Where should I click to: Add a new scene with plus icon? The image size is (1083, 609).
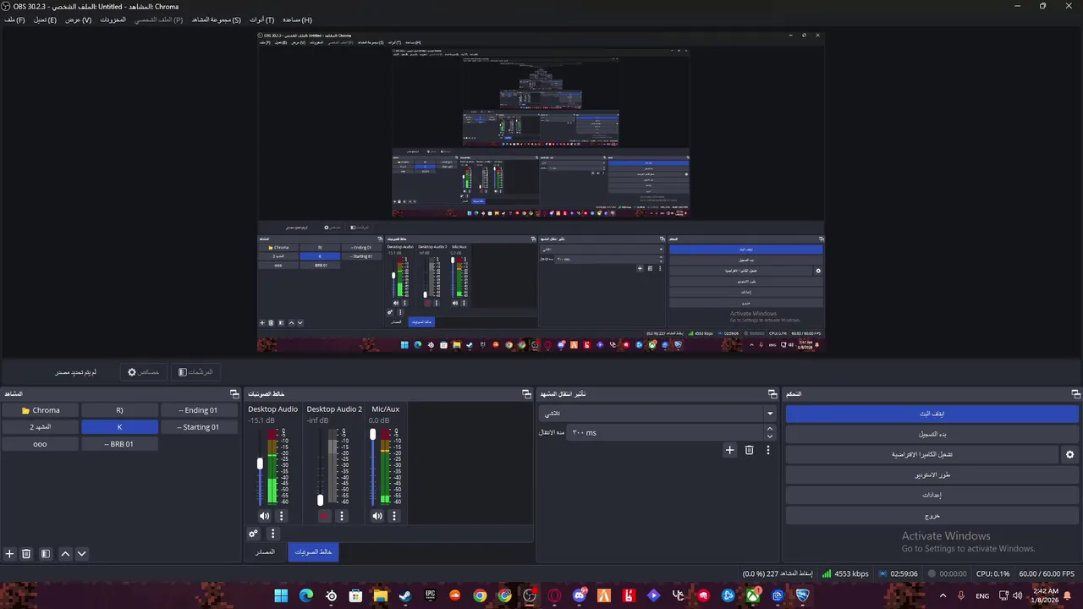[x=9, y=554]
